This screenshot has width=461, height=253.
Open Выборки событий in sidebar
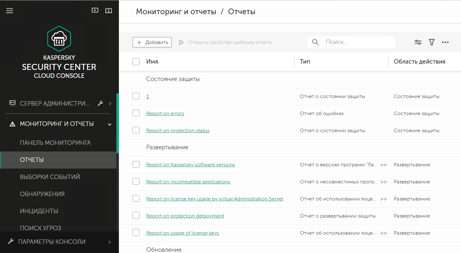[x=50, y=177]
